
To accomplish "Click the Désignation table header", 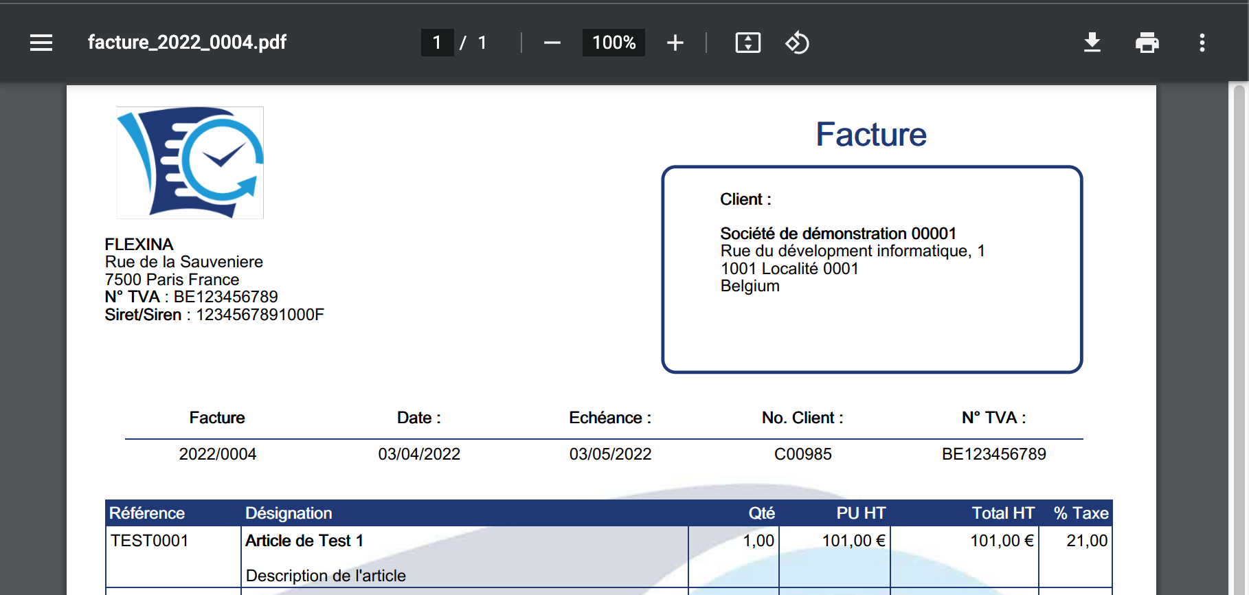I will pos(289,513).
